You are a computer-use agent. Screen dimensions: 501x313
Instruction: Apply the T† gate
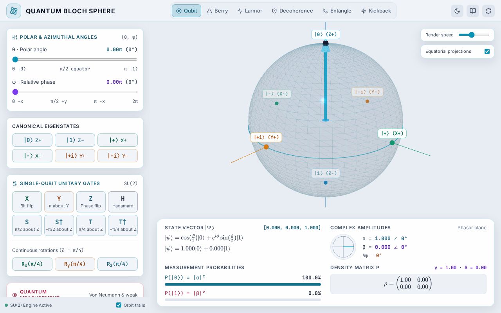[x=123, y=225]
